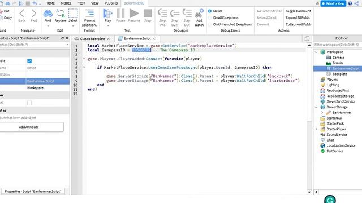Open the help question mark icon
The image size is (362, 203).
point(350,3)
